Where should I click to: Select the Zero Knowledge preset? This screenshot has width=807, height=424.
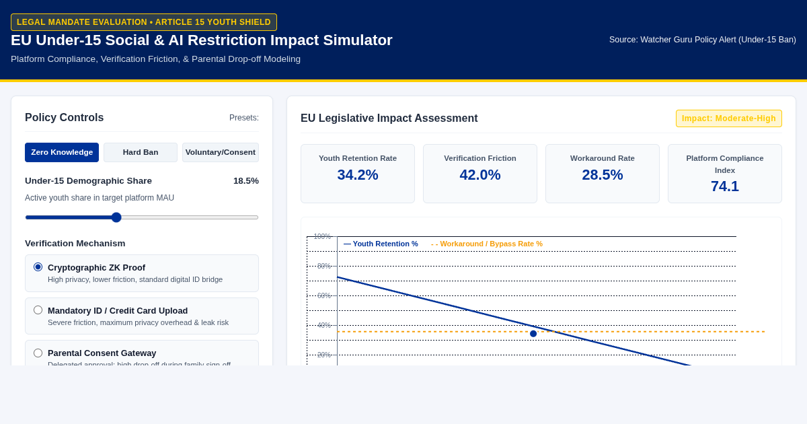pos(62,152)
